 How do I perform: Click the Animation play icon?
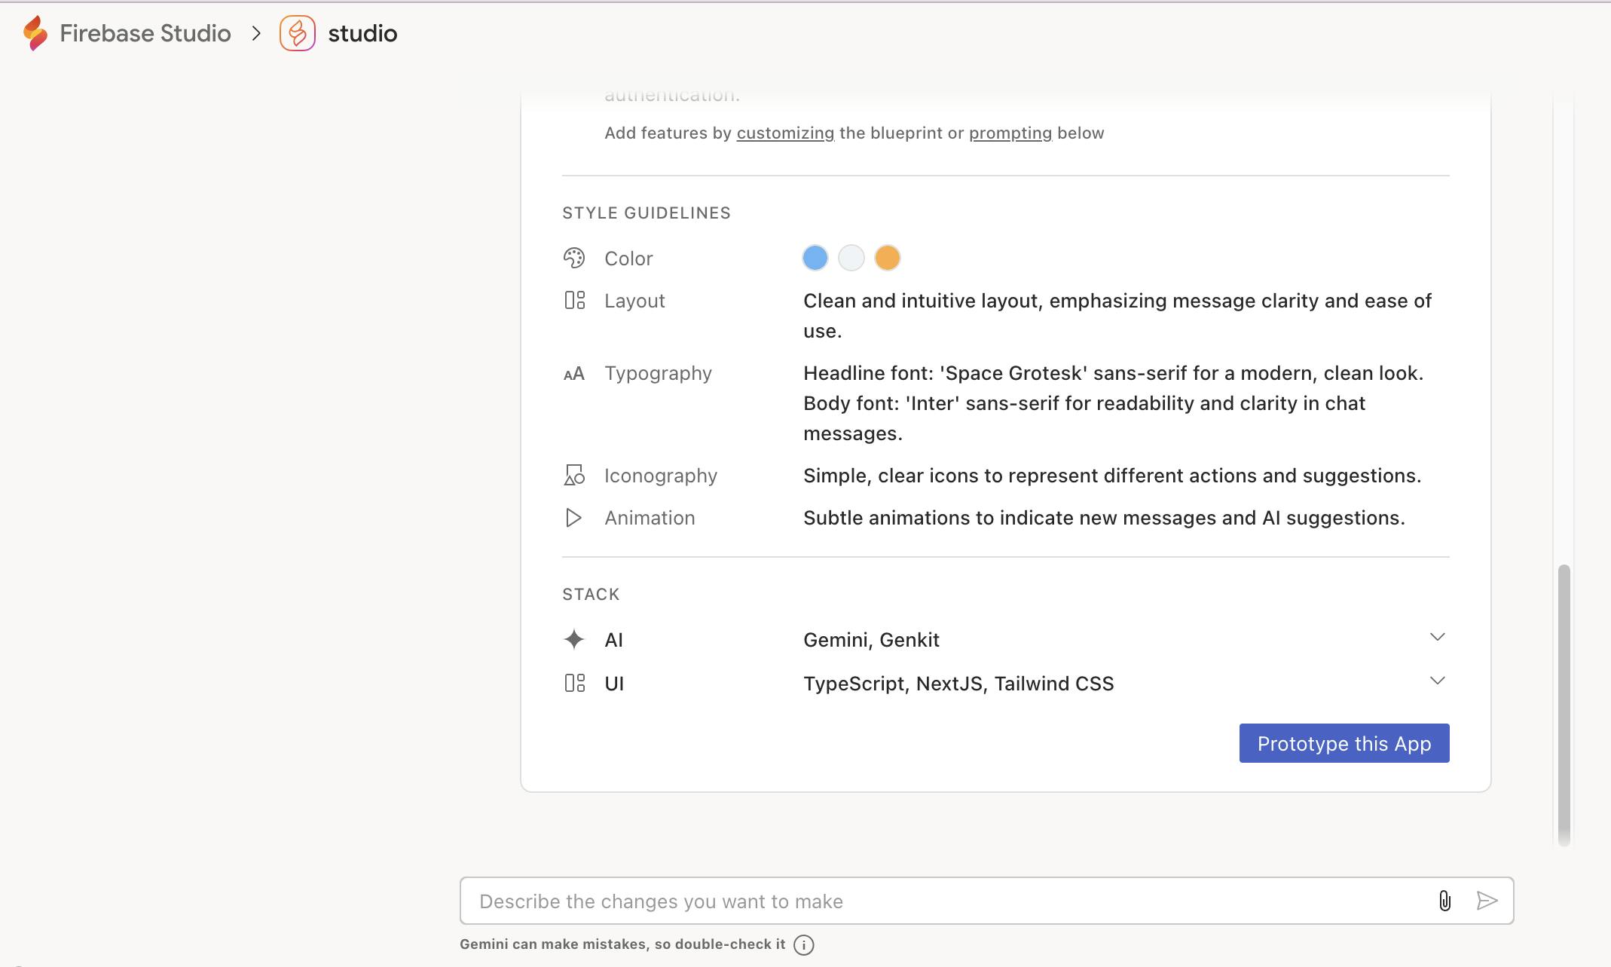point(573,518)
